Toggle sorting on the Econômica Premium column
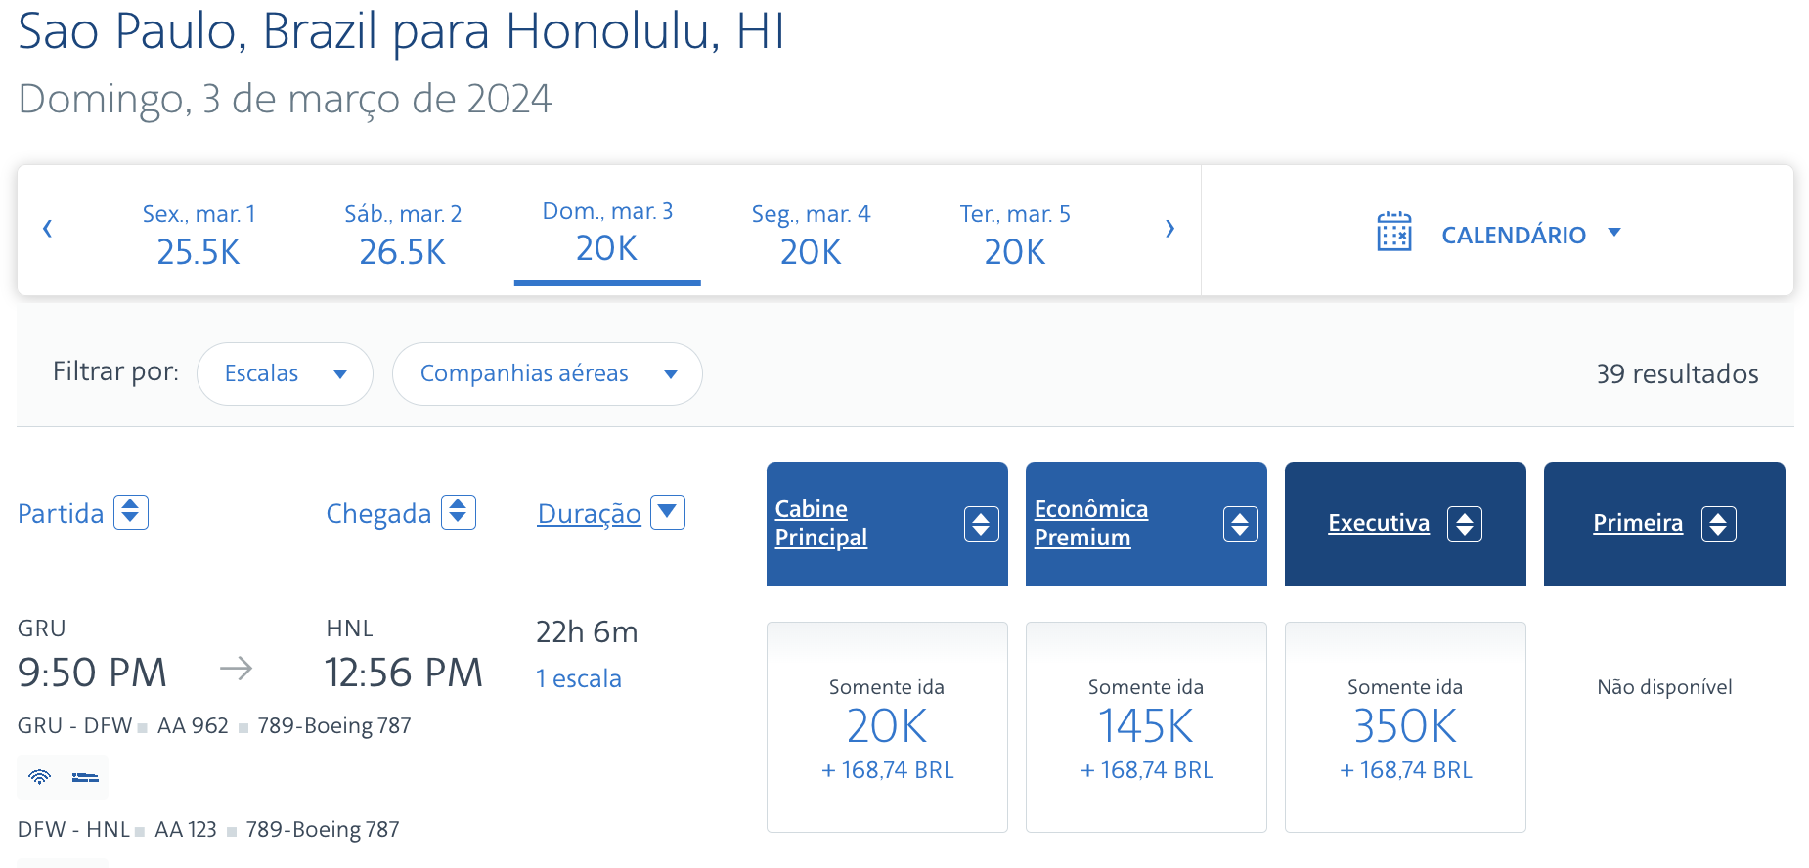 [1240, 524]
